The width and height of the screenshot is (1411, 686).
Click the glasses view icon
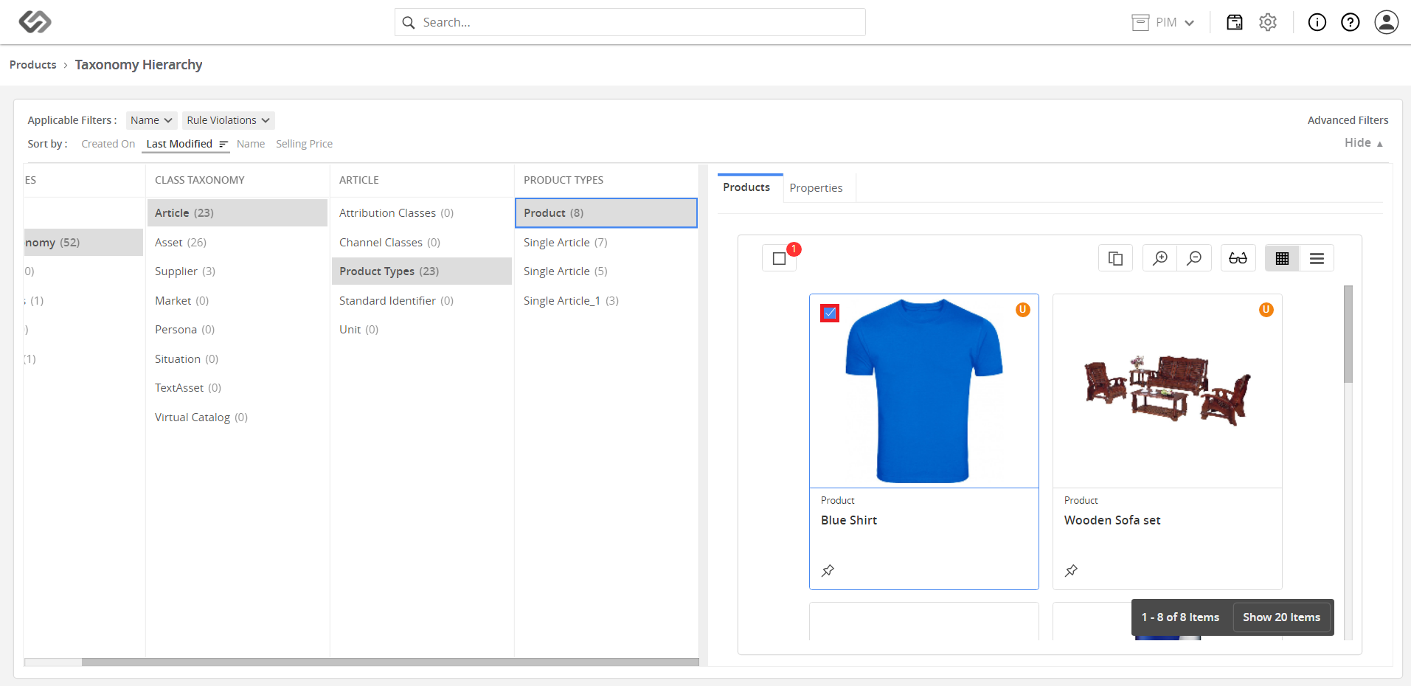pos(1238,258)
